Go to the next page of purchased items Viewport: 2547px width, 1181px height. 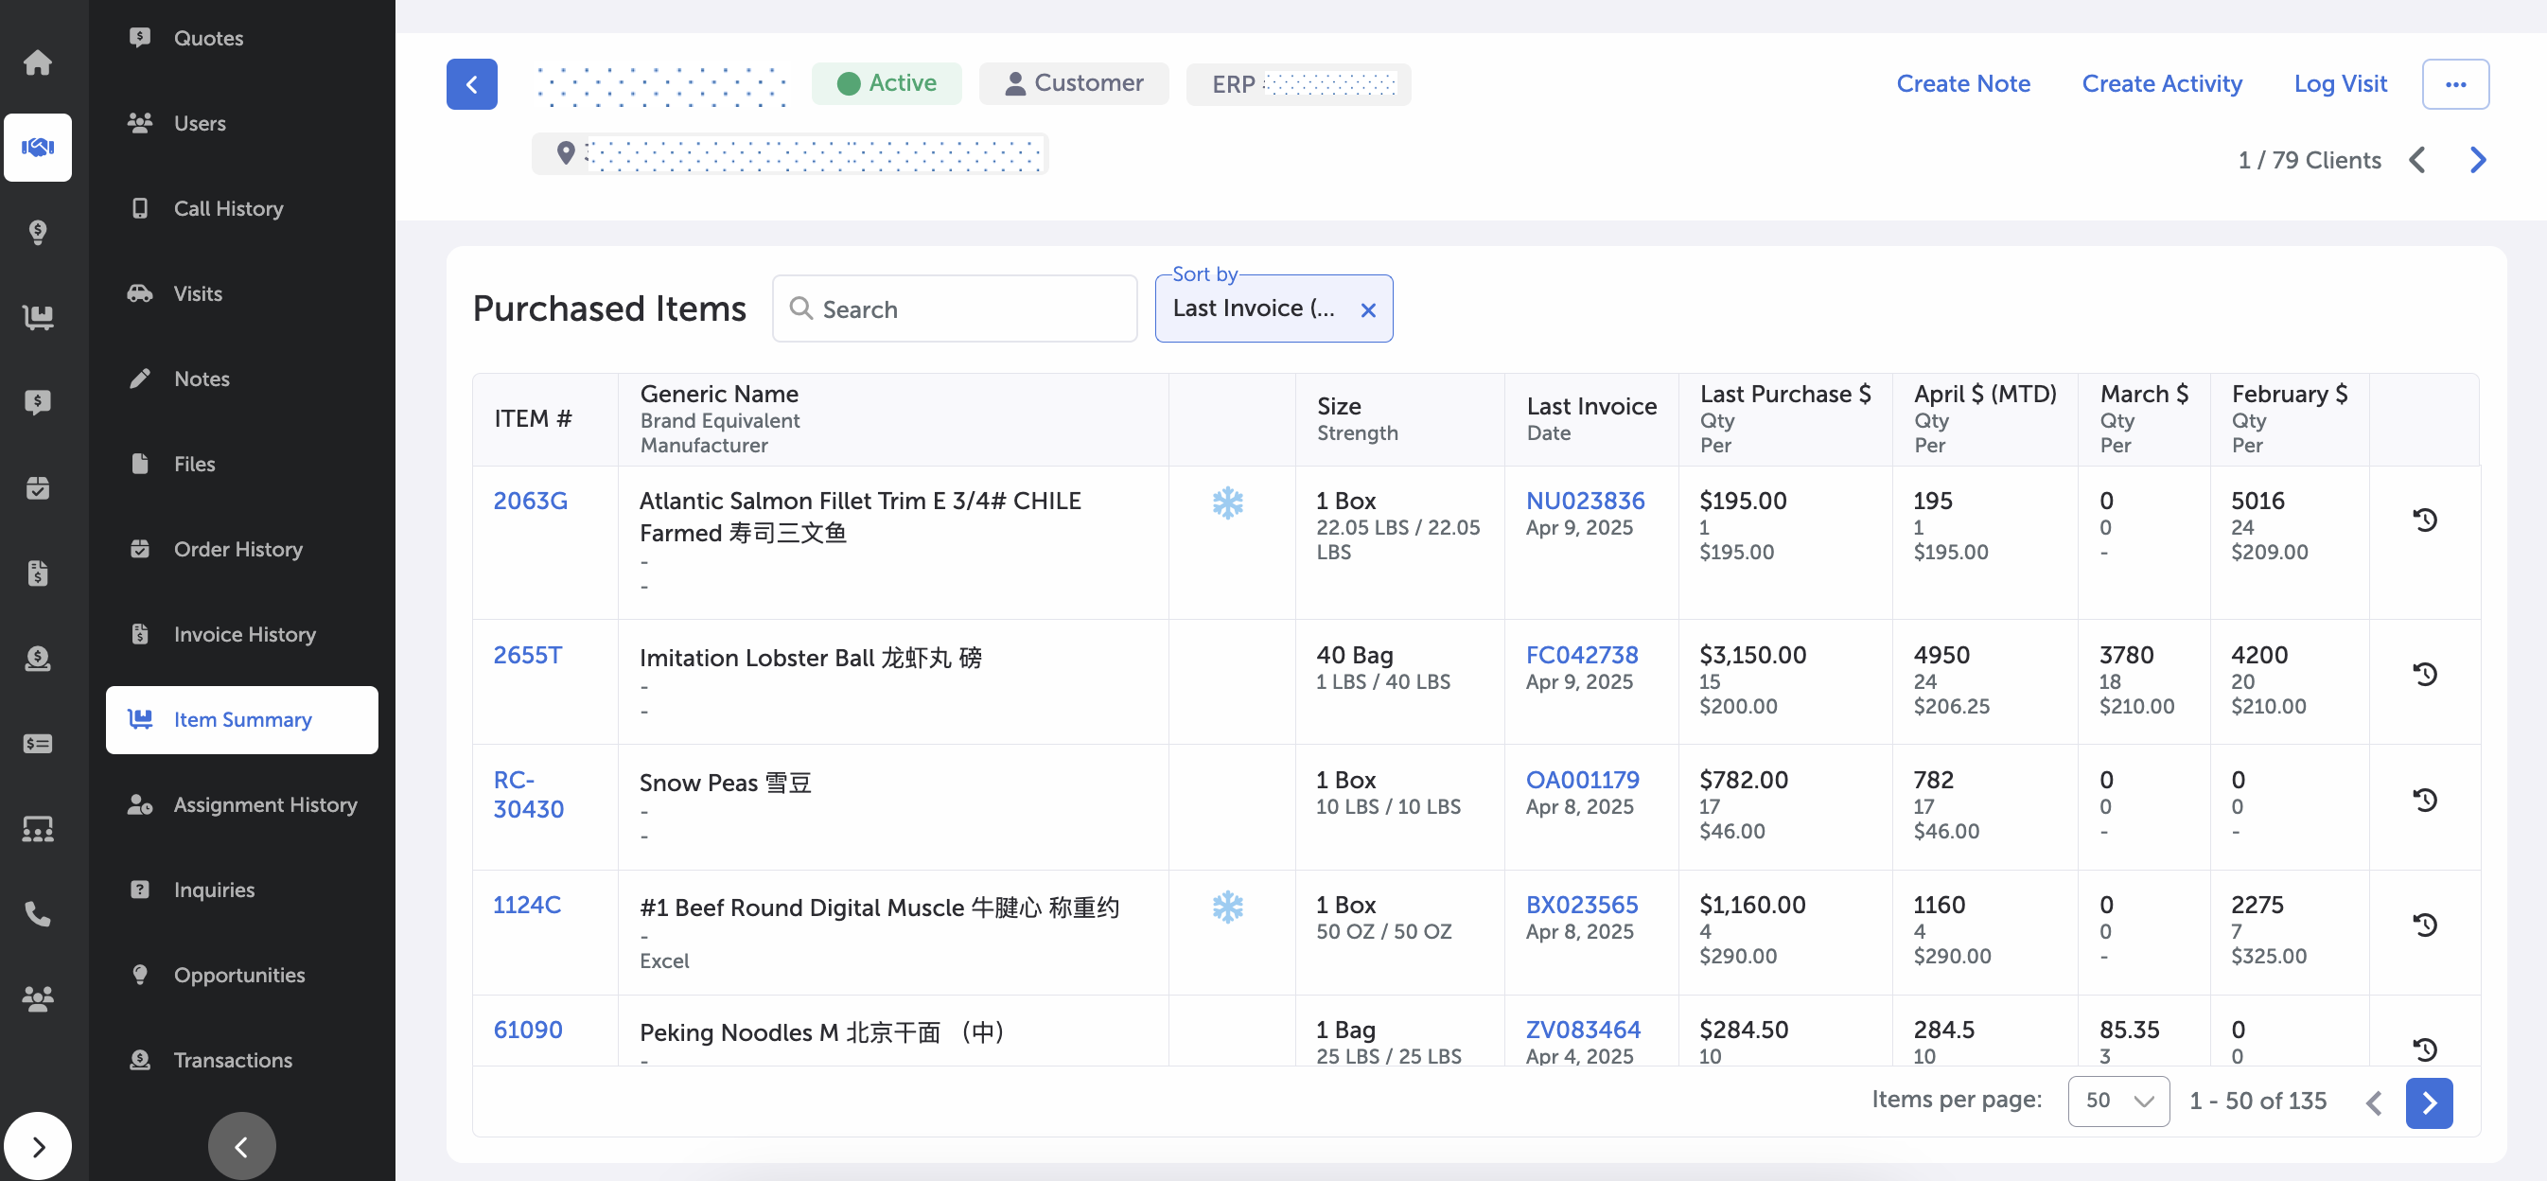[2429, 1102]
